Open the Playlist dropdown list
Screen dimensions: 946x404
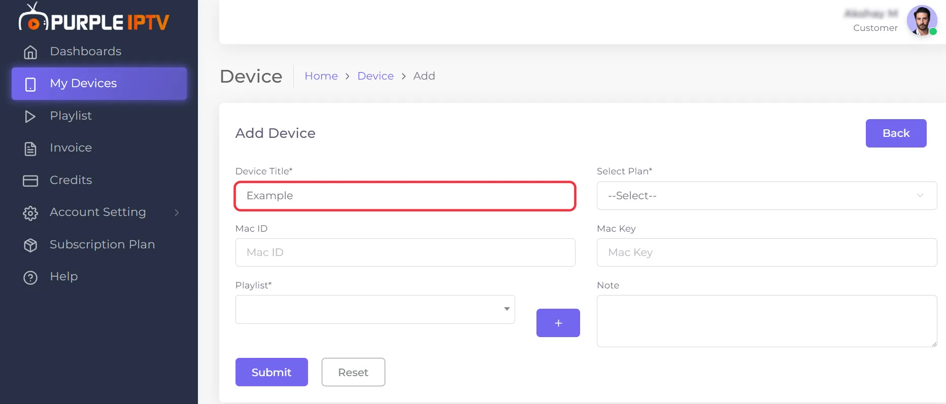375,309
